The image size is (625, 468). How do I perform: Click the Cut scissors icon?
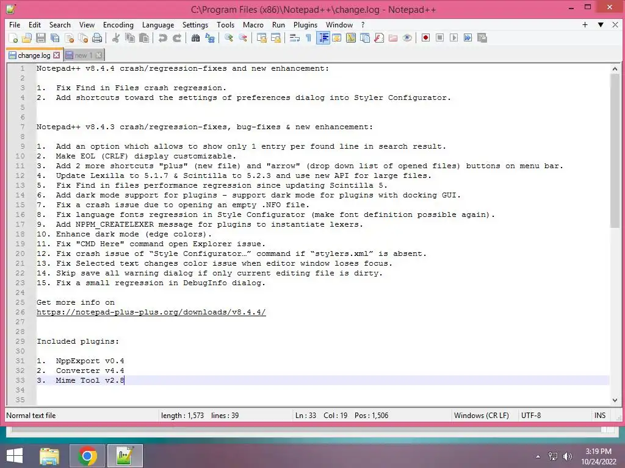pyautogui.click(x=116, y=38)
